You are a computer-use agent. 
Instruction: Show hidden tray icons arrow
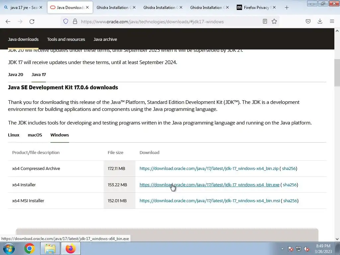pos(282,249)
